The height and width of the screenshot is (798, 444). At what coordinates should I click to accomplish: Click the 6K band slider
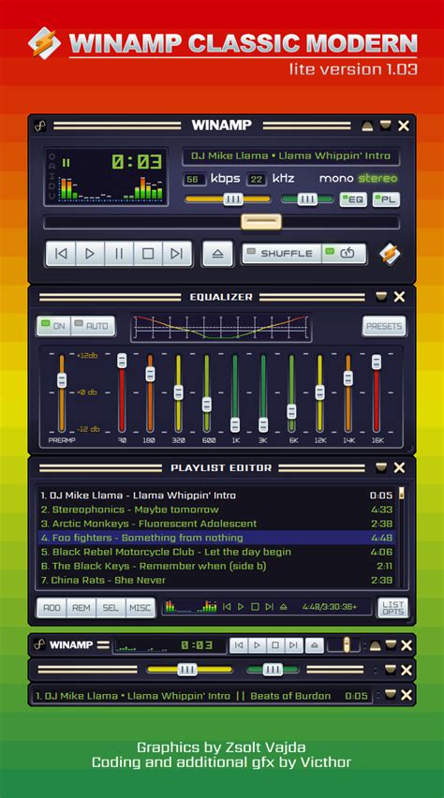(291, 392)
